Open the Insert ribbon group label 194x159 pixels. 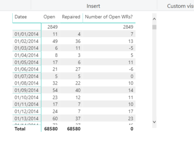pyautogui.click(x=93, y=6)
